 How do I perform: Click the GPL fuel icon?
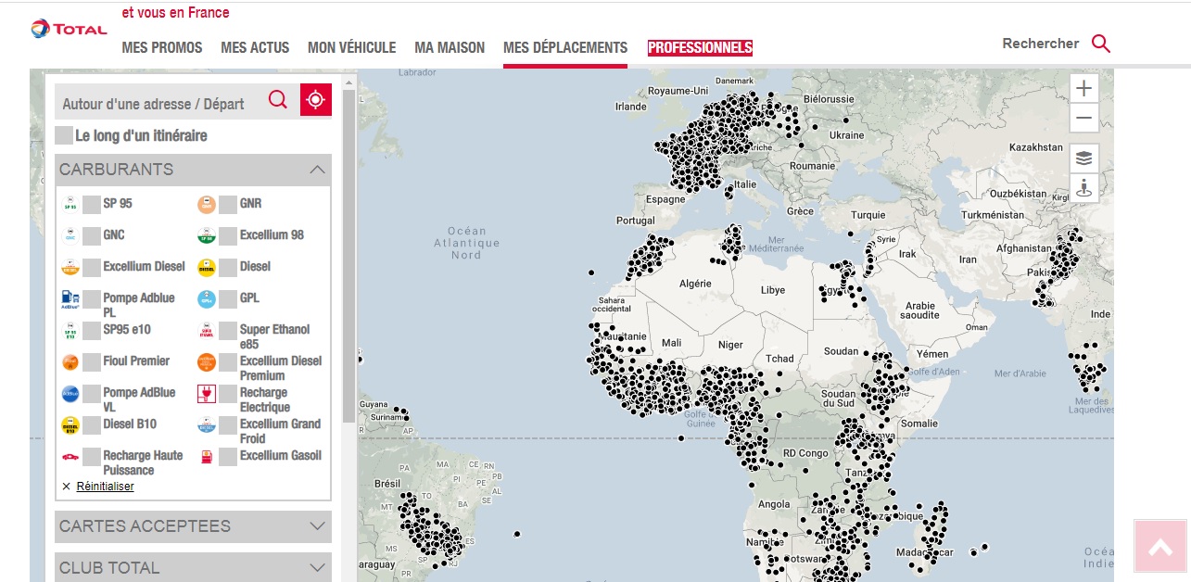[x=206, y=298]
